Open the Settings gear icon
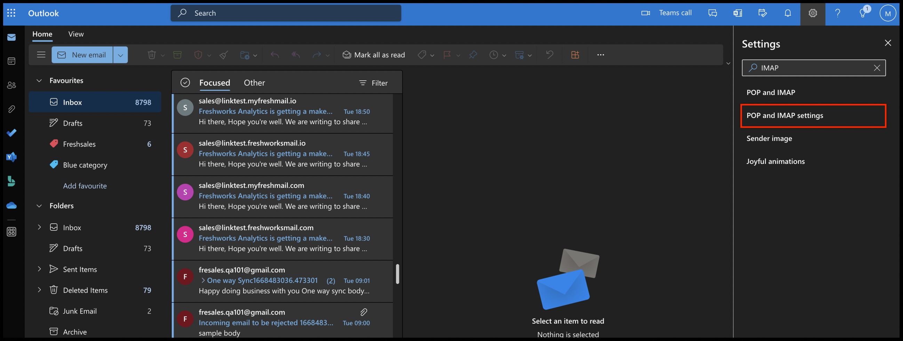The image size is (903, 341). pyautogui.click(x=813, y=13)
